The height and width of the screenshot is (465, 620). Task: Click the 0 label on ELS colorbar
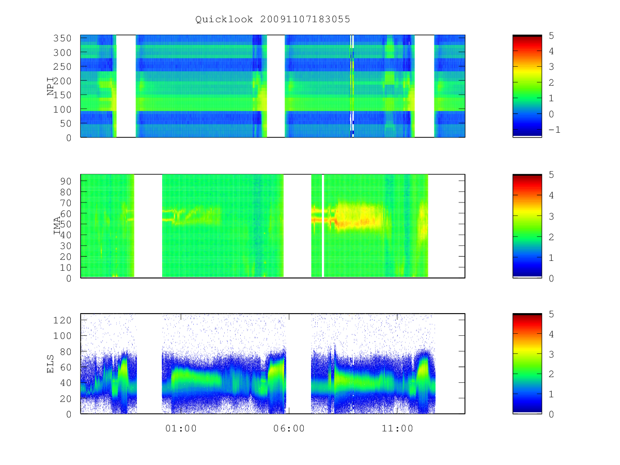click(x=551, y=414)
